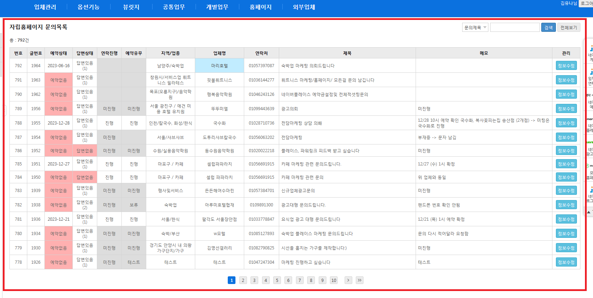593x298 pixels.
Task: Select page 5 in the pagination
Action: point(277,280)
